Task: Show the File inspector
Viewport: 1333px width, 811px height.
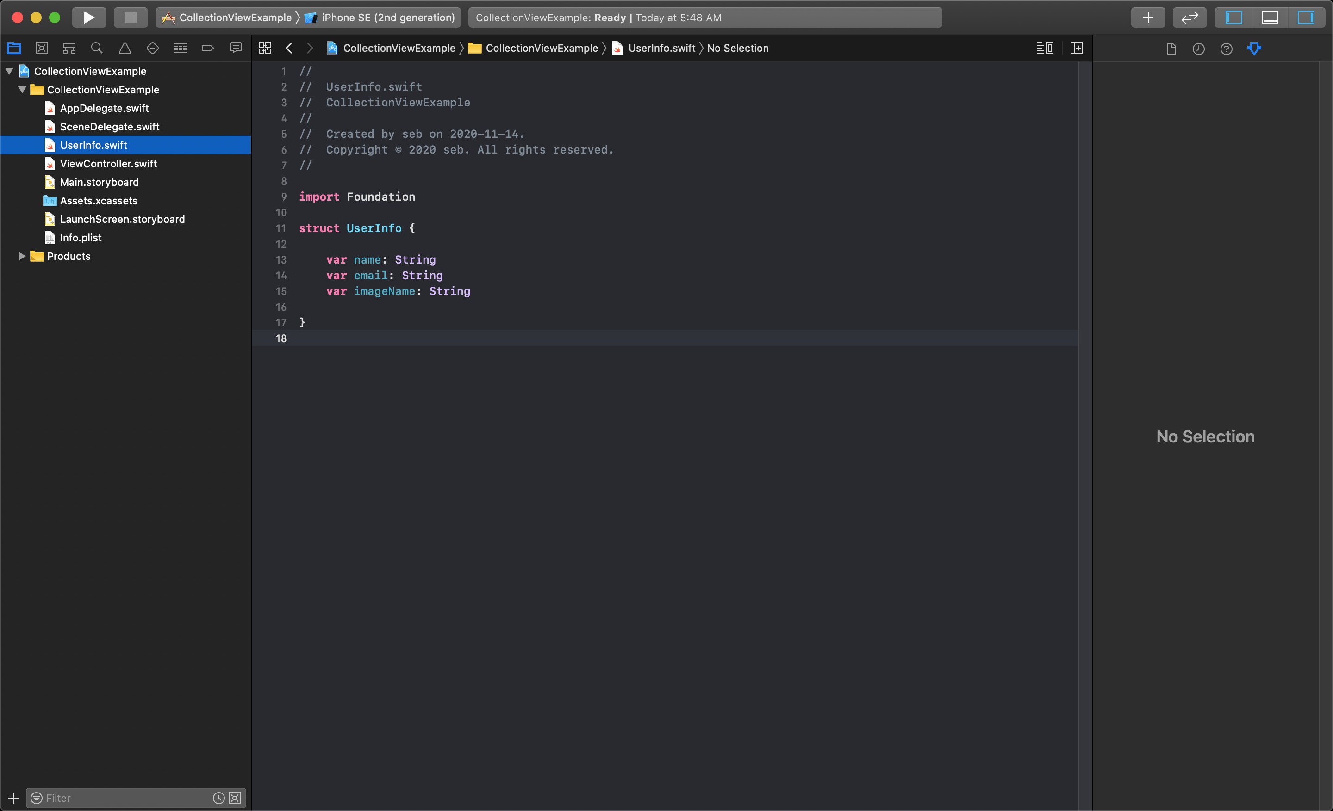Action: point(1171,49)
